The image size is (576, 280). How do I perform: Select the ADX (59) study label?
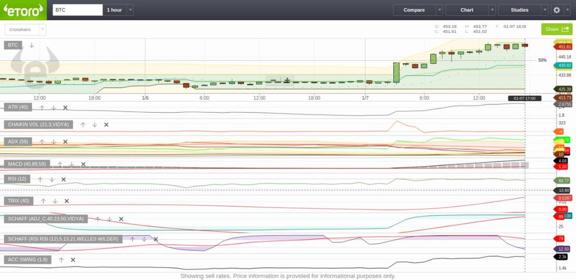point(18,141)
